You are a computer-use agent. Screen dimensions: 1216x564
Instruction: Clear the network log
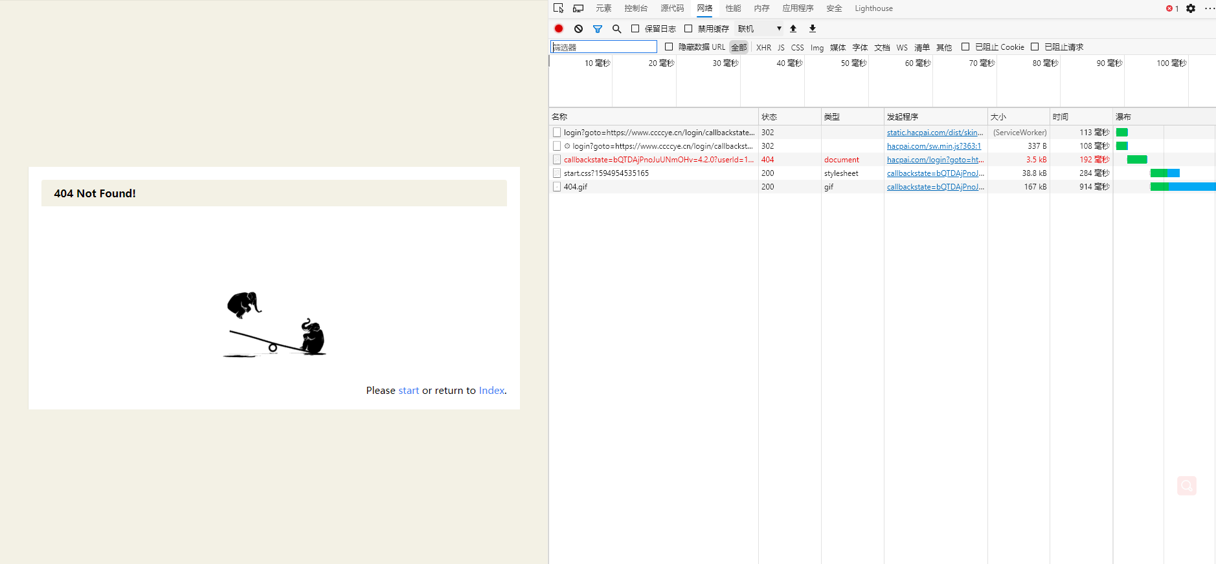(x=578, y=28)
